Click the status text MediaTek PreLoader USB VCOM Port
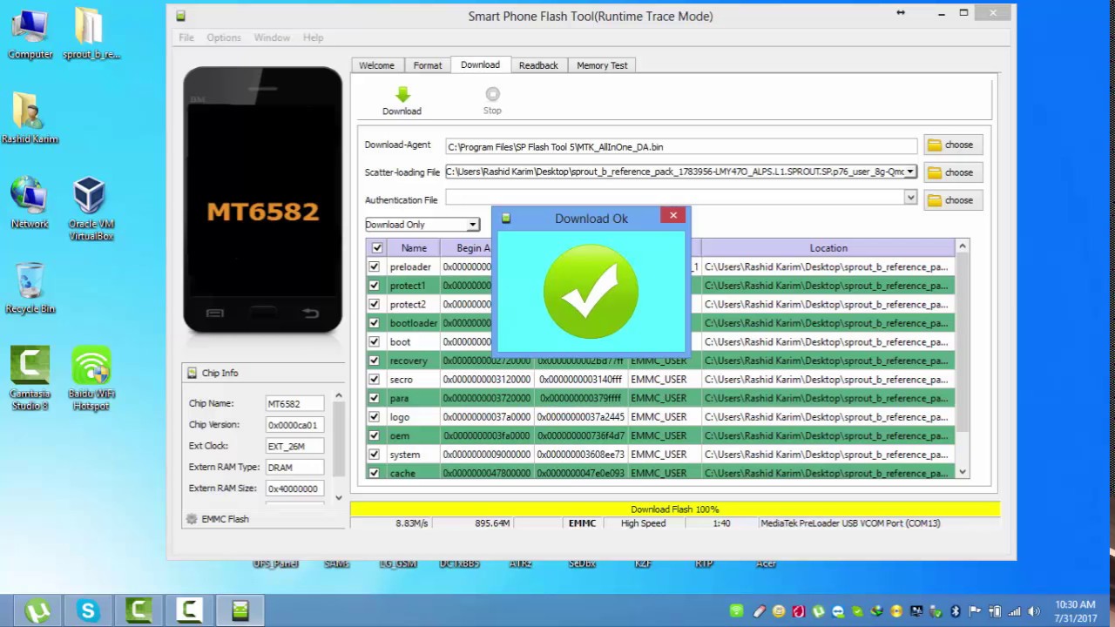The image size is (1115, 627). tap(850, 523)
